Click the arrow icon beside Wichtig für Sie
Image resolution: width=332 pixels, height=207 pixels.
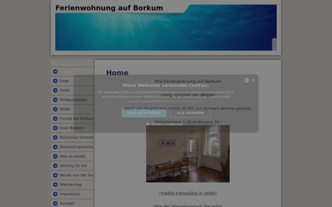point(55,166)
